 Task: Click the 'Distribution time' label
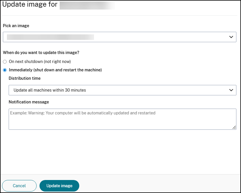click(x=25, y=78)
